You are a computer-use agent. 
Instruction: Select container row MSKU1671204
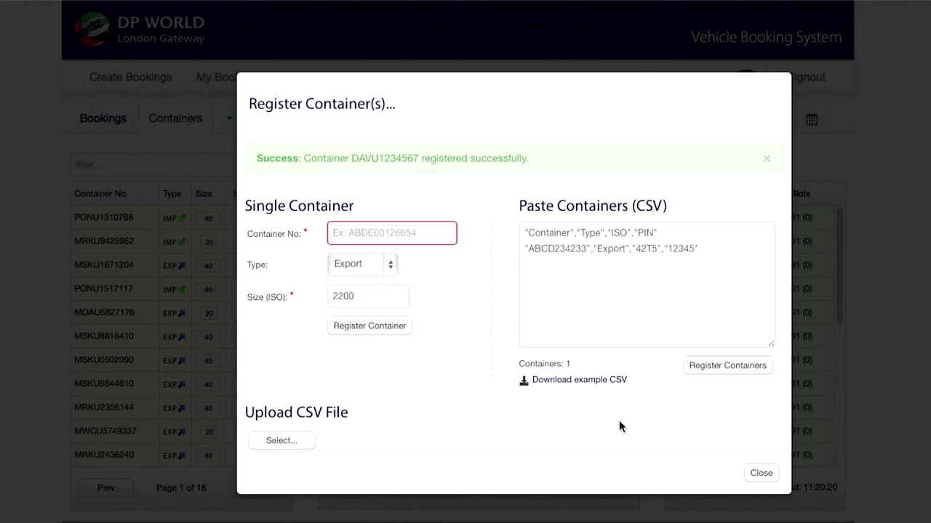click(x=103, y=265)
